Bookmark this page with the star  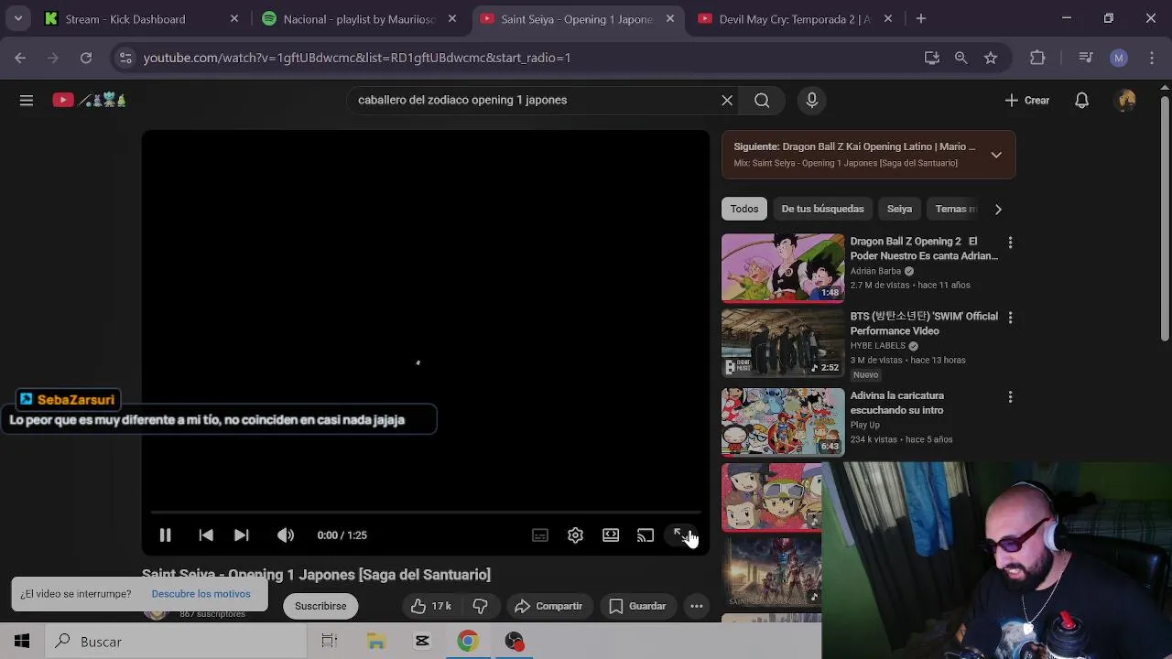(x=991, y=58)
